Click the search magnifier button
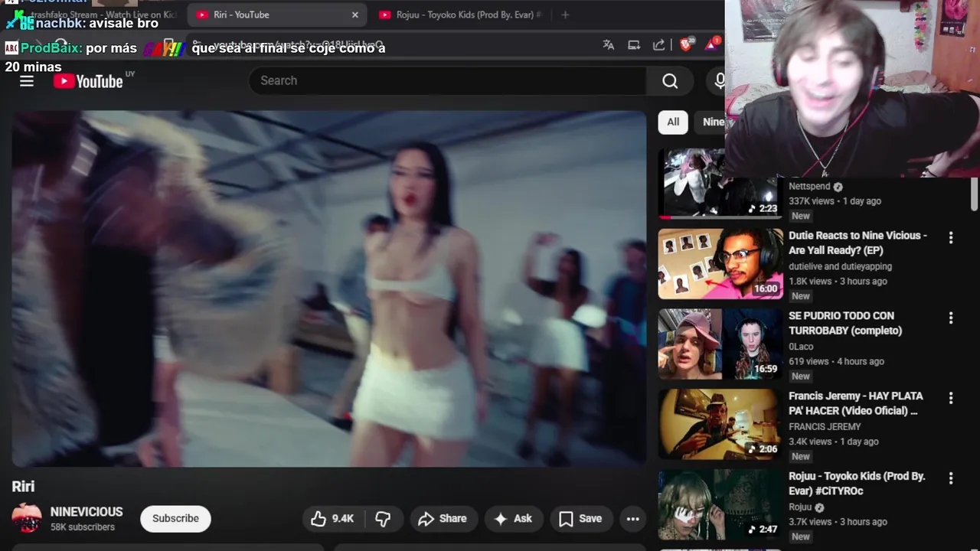Image resolution: width=980 pixels, height=551 pixels. 670,81
